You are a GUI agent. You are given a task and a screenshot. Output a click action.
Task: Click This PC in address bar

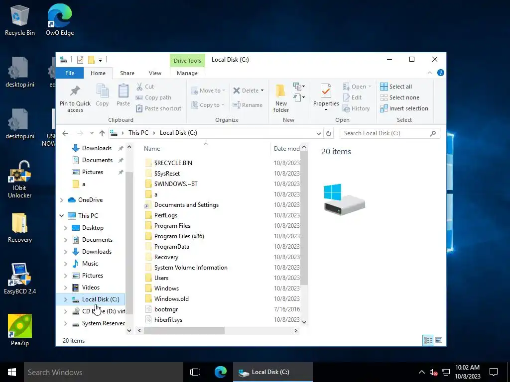click(138, 133)
